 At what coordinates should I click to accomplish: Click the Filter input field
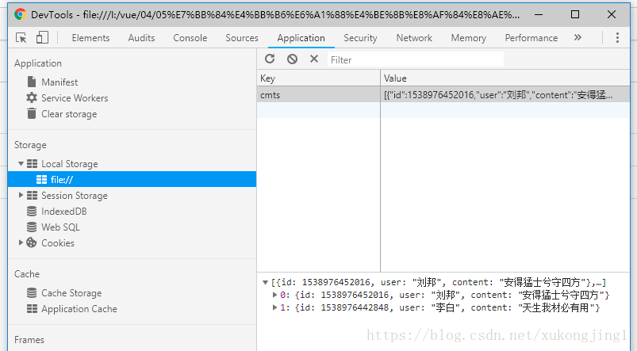tap(416, 59)
